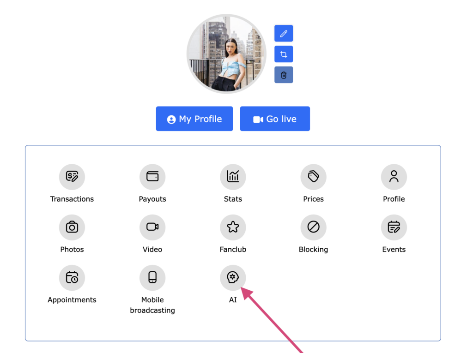The width and height of the screenshot is (473, 353).
Task: Open the Photos camera icon
Action: 72,227
